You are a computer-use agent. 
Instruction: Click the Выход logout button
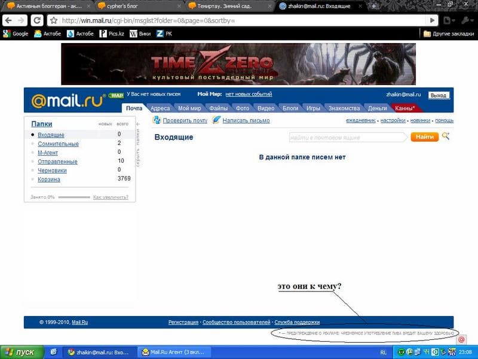click(439, 95)
